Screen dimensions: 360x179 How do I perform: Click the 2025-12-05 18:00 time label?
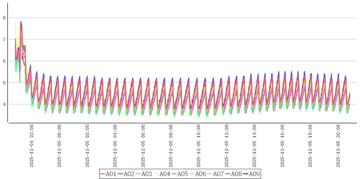pyautogui.click(x=310, y=146)
